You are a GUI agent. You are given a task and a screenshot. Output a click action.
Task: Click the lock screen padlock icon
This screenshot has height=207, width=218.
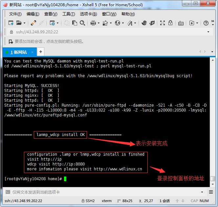[170, 23]
